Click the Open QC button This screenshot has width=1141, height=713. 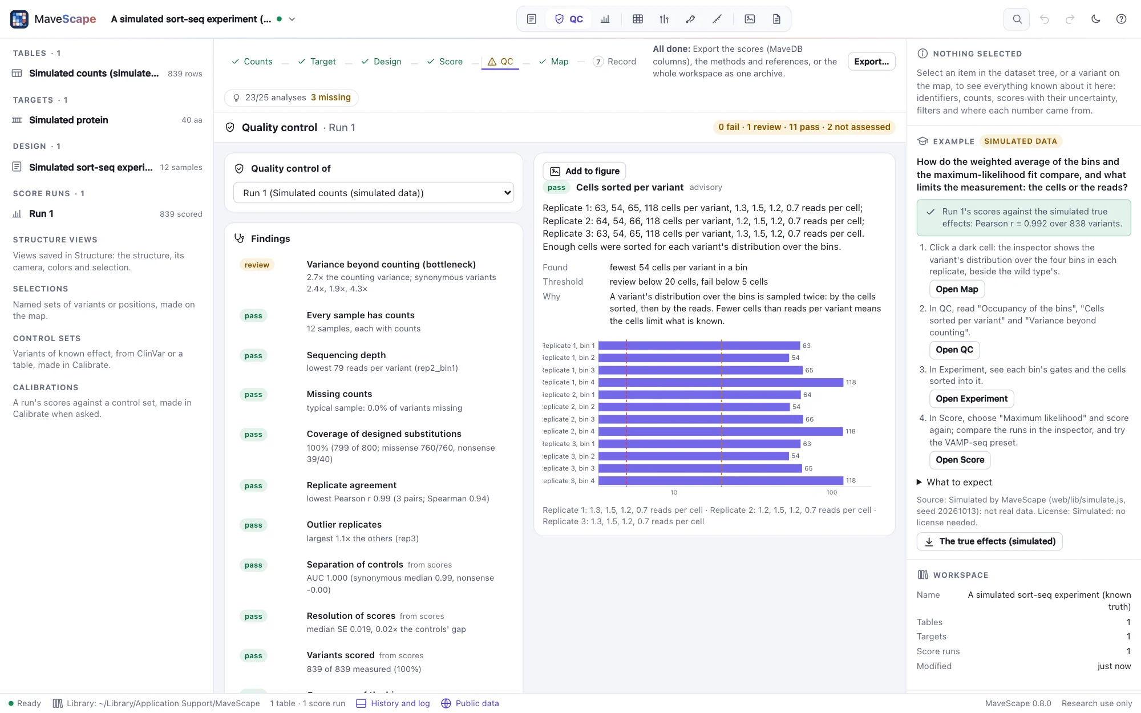(x=954, y=350)
